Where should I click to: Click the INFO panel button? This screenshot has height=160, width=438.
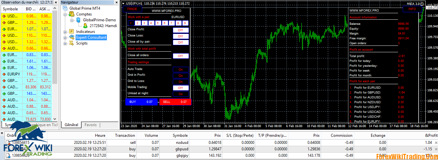(412, 9)
